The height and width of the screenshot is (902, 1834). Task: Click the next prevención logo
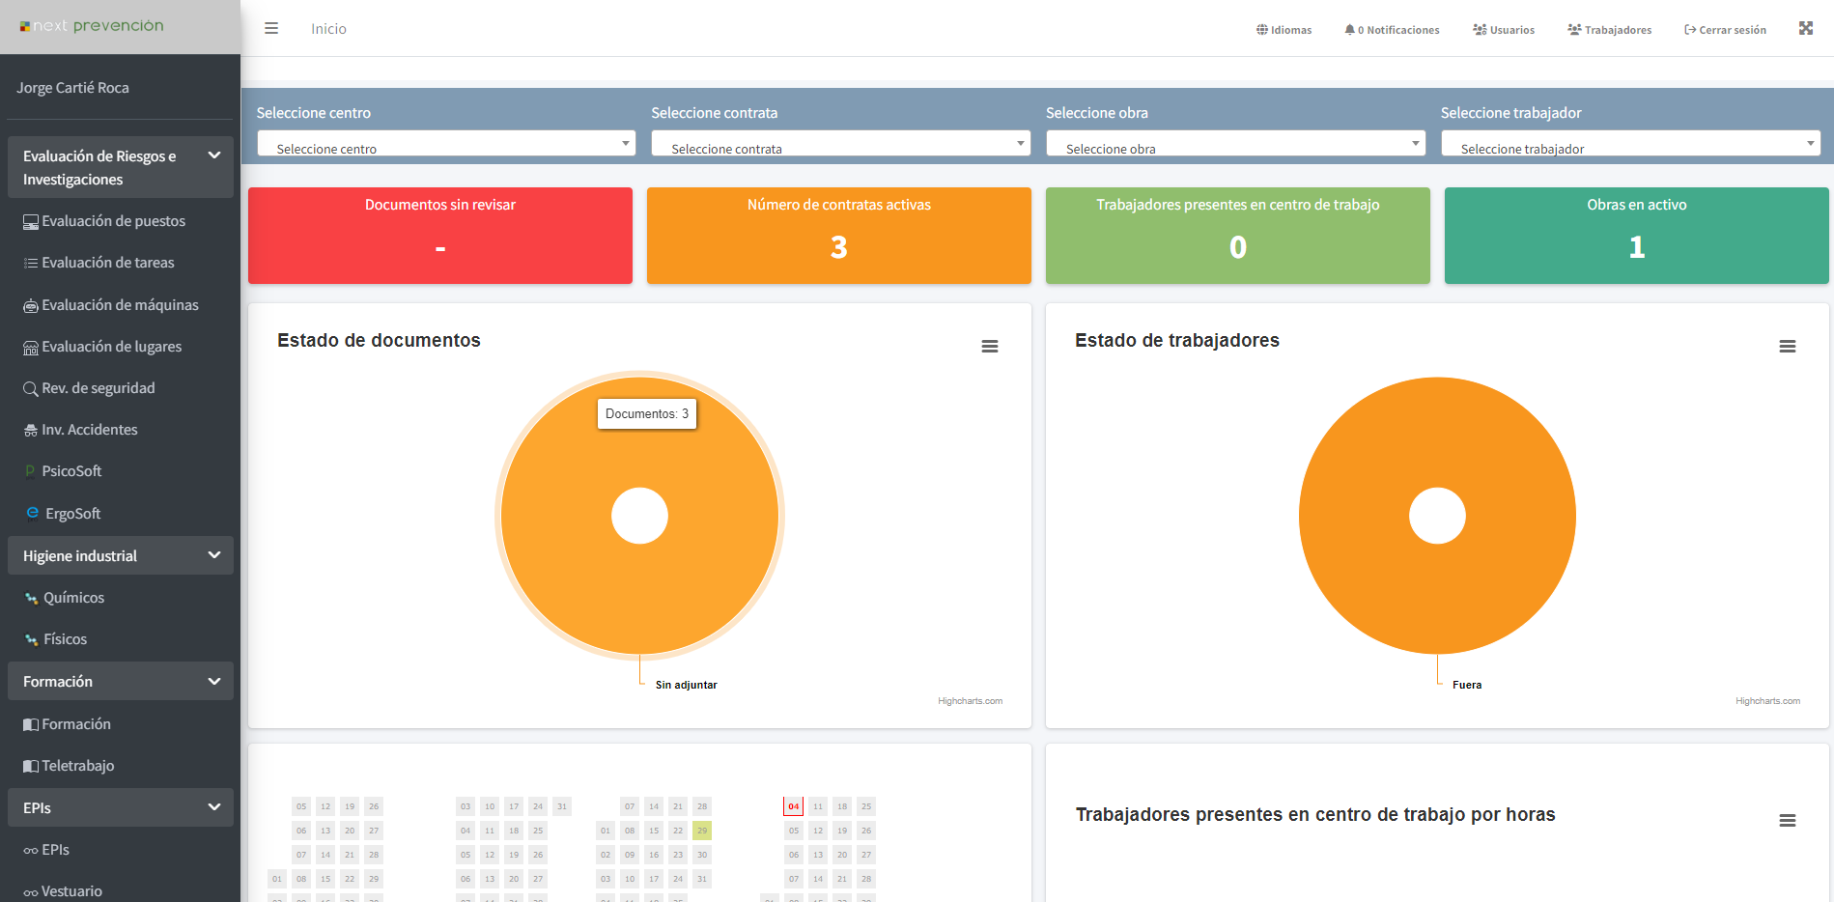92,26
